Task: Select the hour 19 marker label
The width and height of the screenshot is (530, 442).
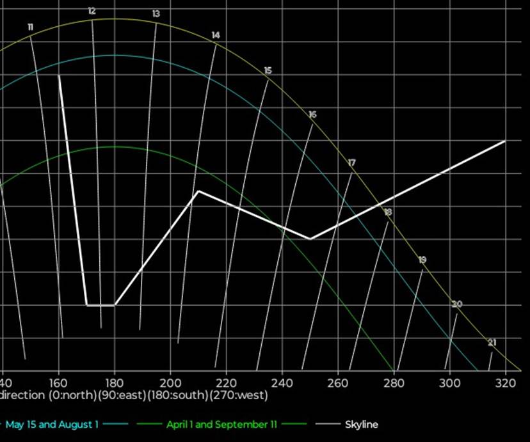Action: coord(422,260)
